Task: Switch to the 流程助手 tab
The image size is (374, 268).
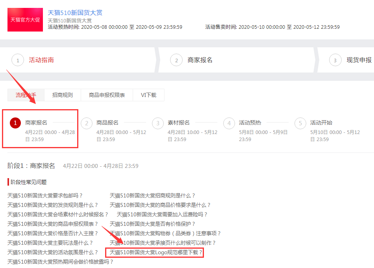Action: (x=26, y=95)
